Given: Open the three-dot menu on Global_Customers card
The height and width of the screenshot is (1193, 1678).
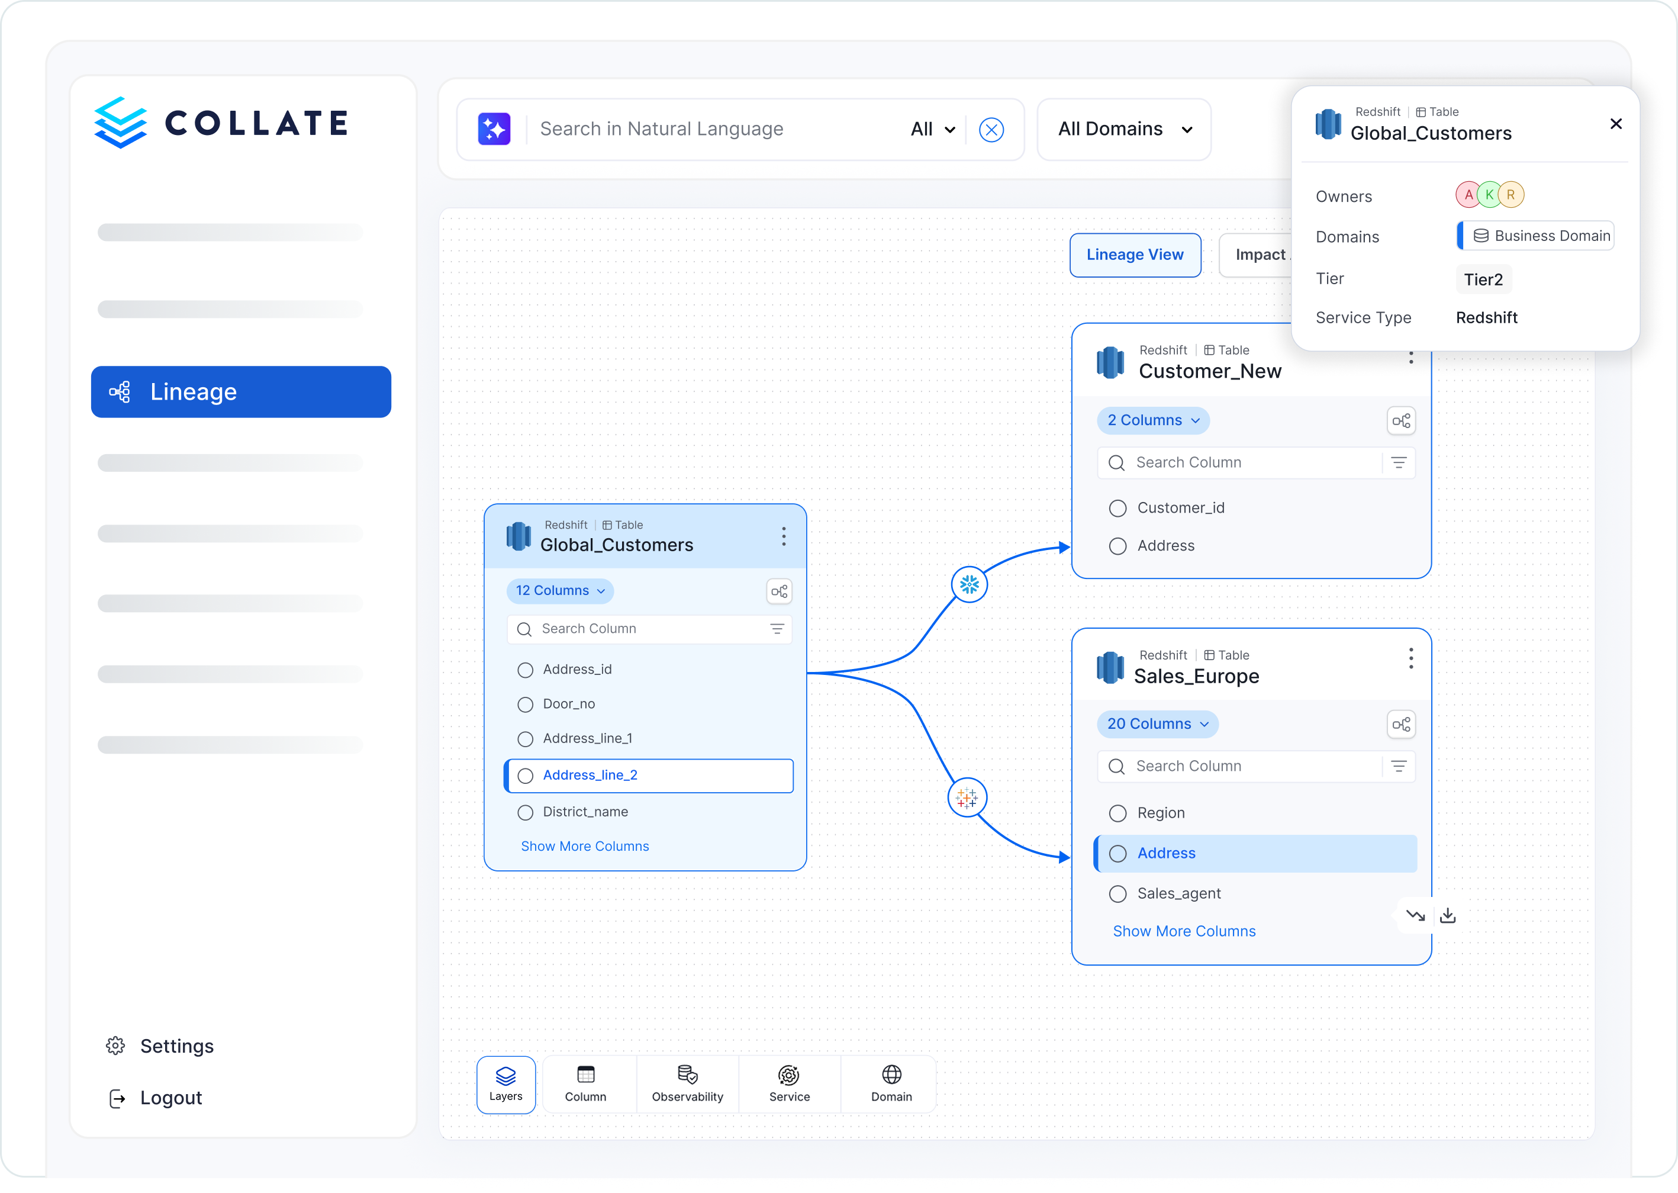Looking at the screenshot, I should point(784,536).
